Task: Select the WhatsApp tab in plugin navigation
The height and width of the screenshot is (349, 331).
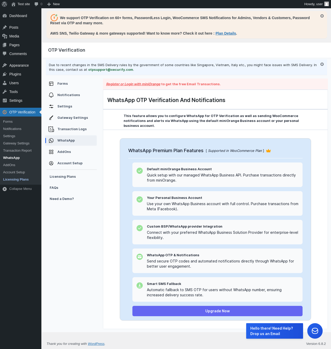Action: [71, 141]
